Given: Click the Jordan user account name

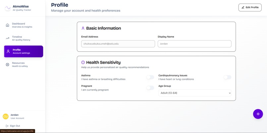Looking at the screenshot, I should click(x=15, y=115).
